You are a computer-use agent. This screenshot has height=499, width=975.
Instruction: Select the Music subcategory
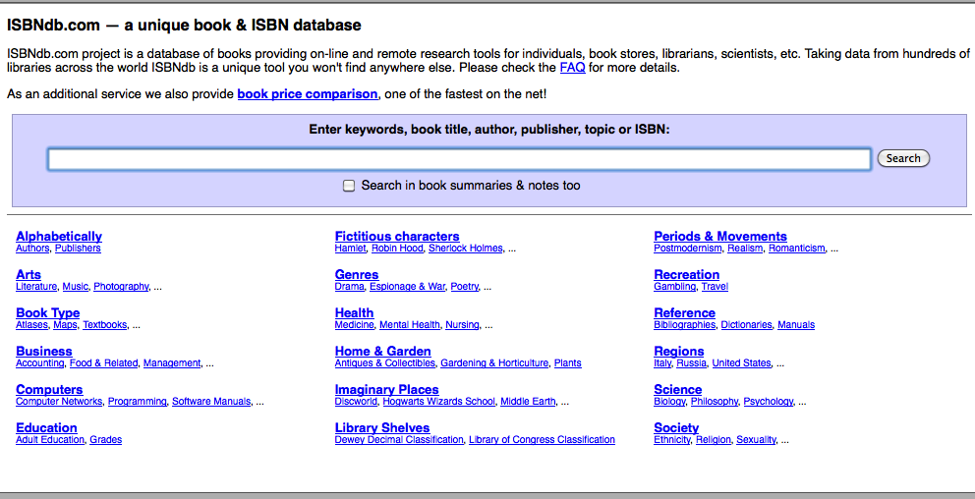(76, 287)
